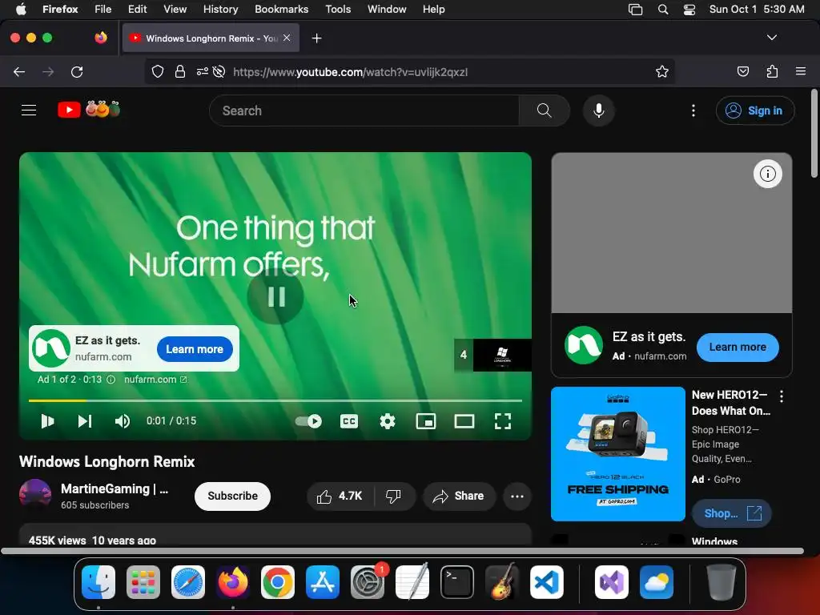Toggle closed captions CC button
820x615 pixels.
click(349, 421)
